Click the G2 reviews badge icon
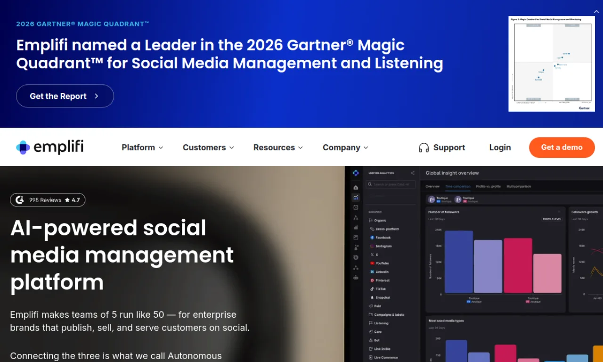The image size is (603, 362). point(19,200)
